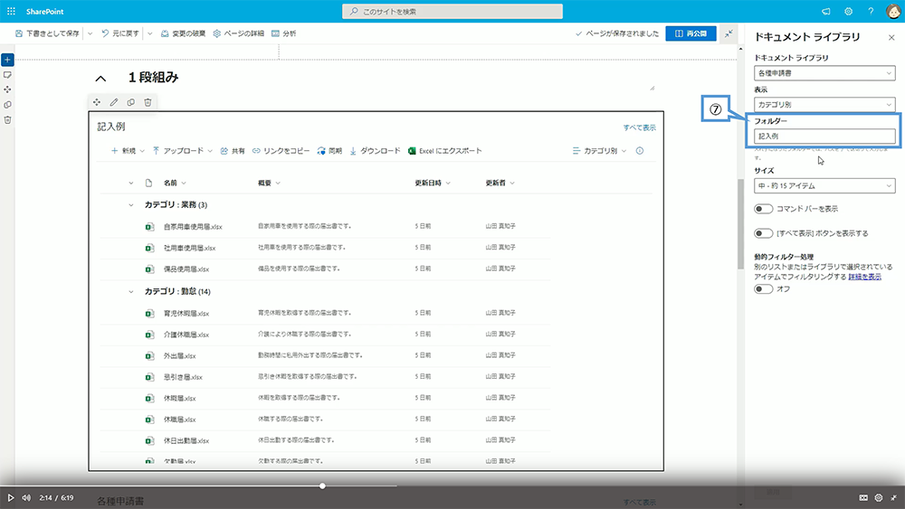The image size is (905, 509).
Task: Select the Excel icon of 外出届.xlsx
Action: click(x=149, y=355)
